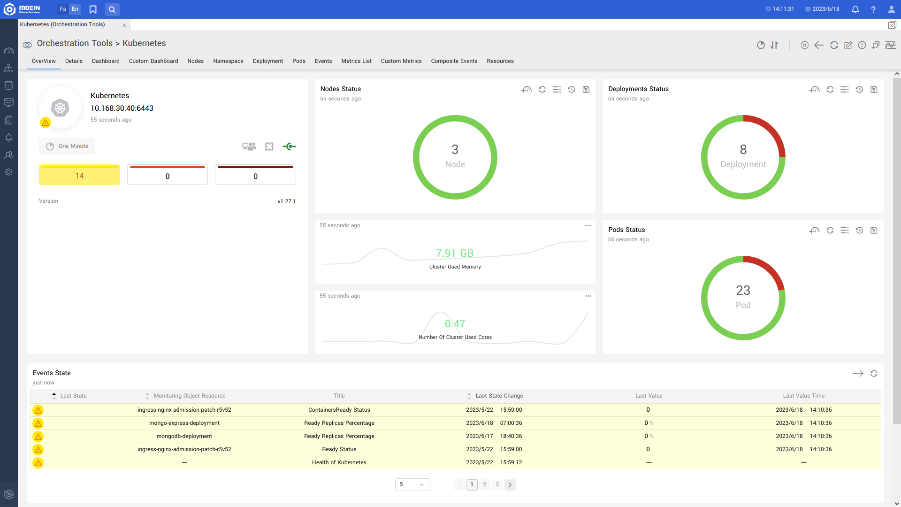901x507 pixels.
Task: Click the edit pencil icon in header toolbar
Action: click(x=848, y=45)
